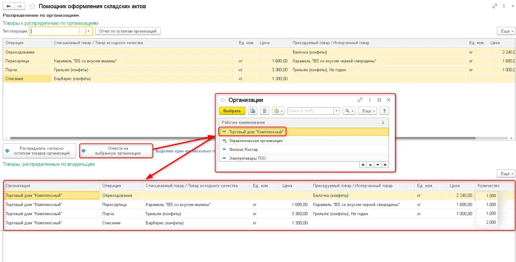This screenshot has width=516, height=262.
Task: Go forward with the right arrow button
Action: (20, 6)
